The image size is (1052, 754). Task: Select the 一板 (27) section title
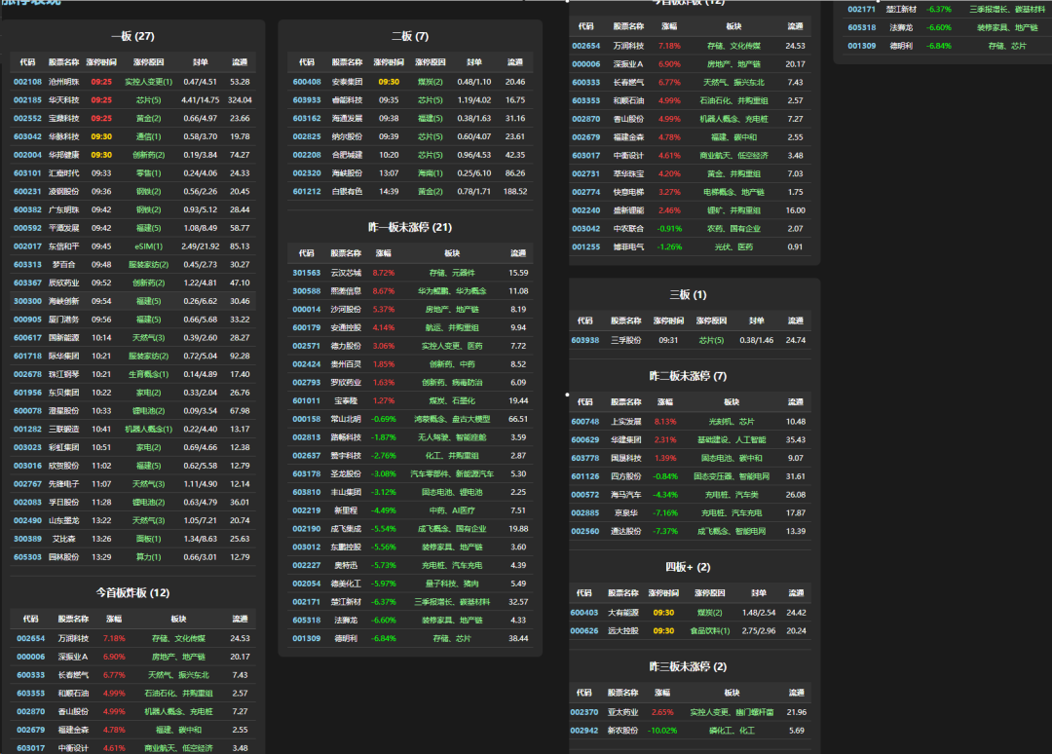(x=132, y=36)
